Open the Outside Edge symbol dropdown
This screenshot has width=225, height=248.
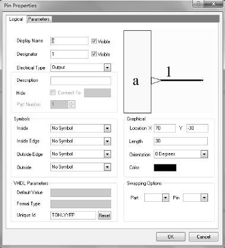coord(107,154)
